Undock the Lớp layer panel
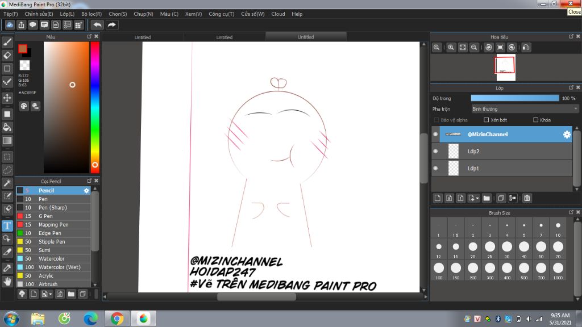 [x=571, y=87]
